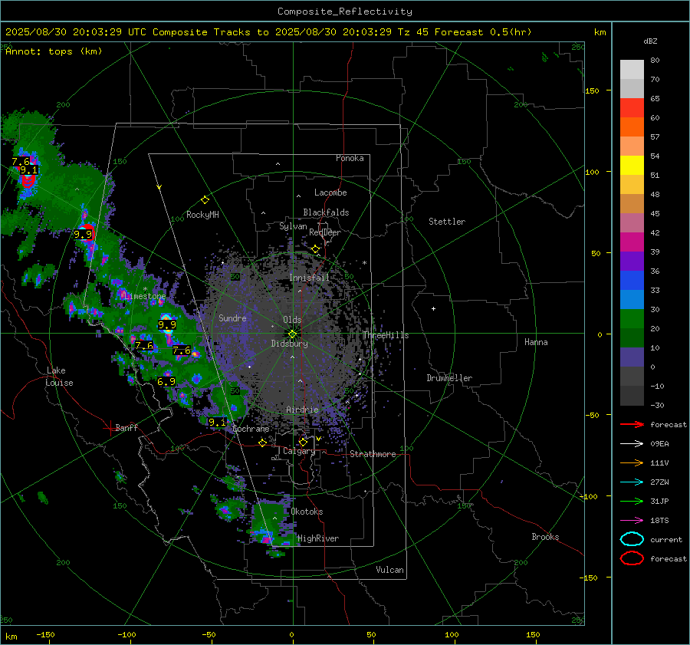Click the Hanna town label
690x645 pixels.
[536, 342]
